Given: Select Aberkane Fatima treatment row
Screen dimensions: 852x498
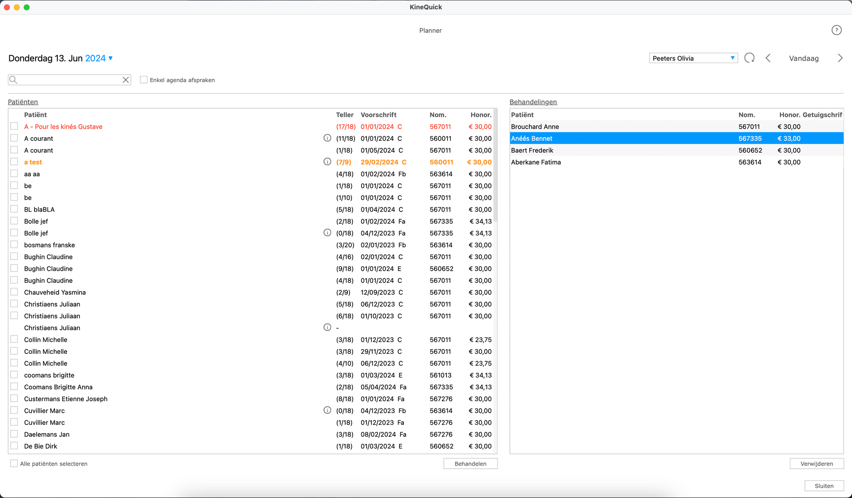Looking at the screenshot, I should [676, 162].
